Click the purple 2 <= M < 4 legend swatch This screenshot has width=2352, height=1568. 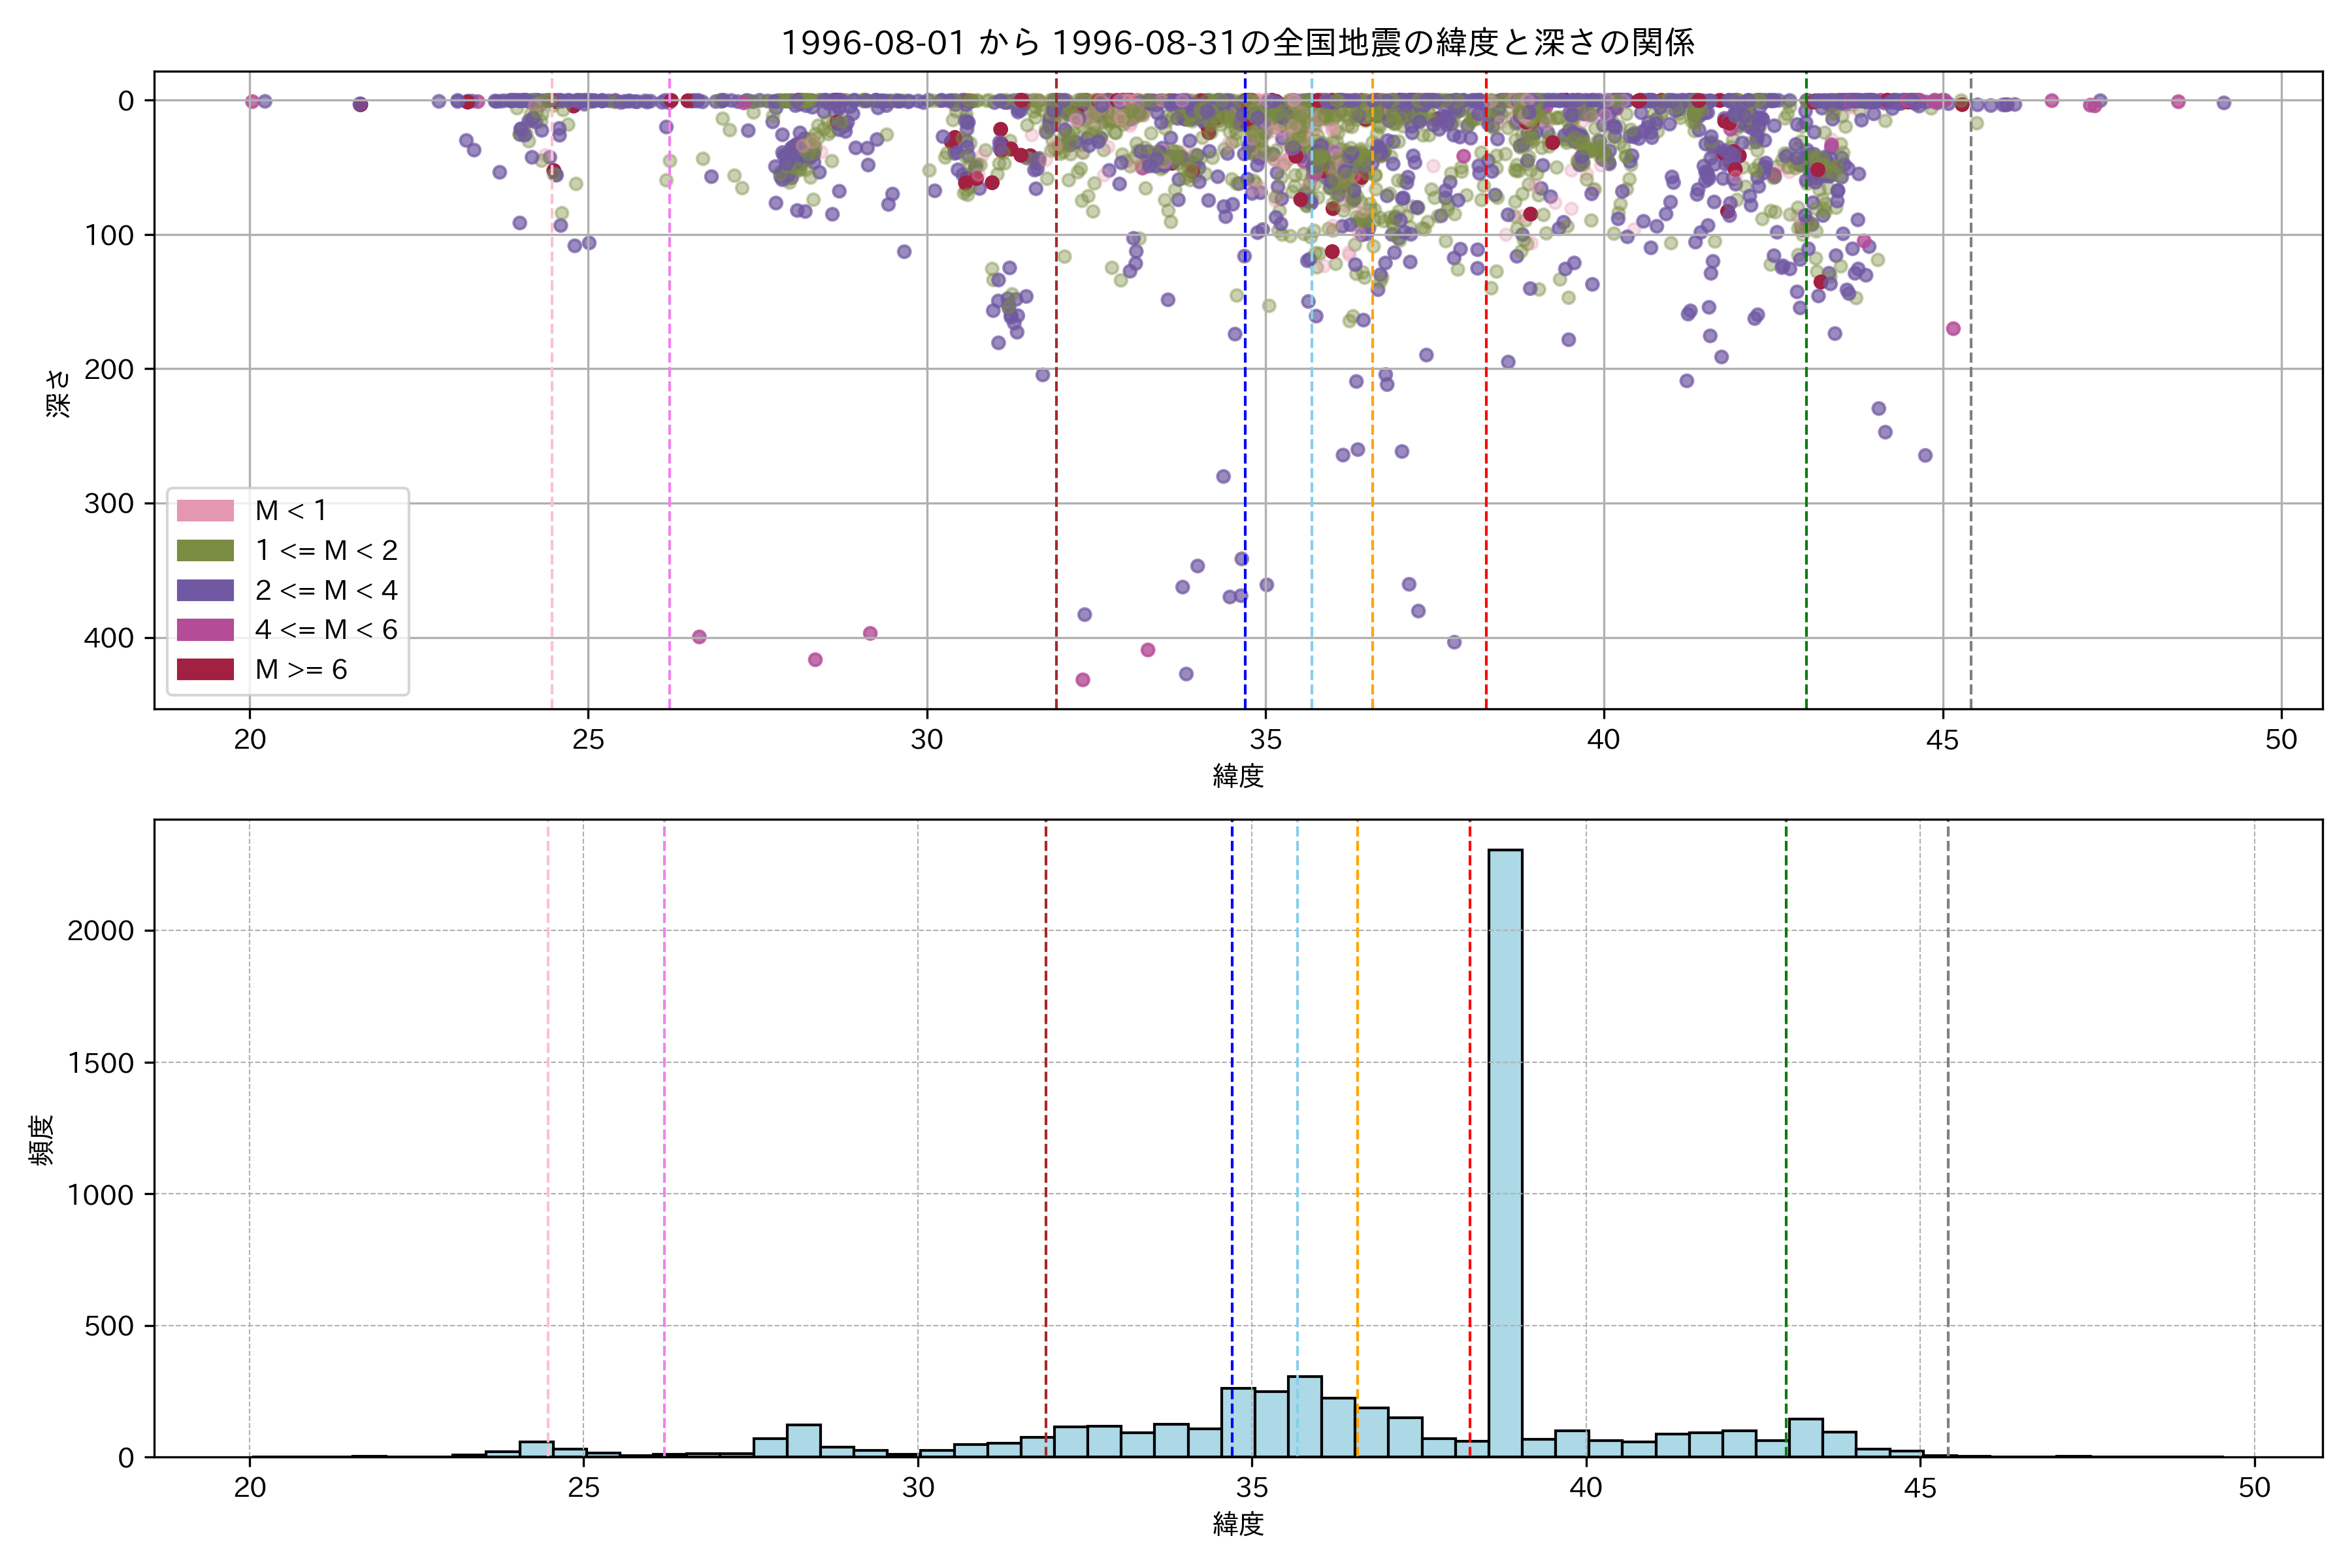pyautogui.click(x=205, y=591)
